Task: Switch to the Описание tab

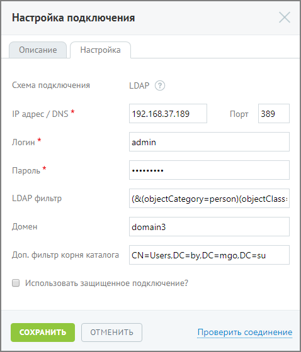Action: tap(38, 50)
